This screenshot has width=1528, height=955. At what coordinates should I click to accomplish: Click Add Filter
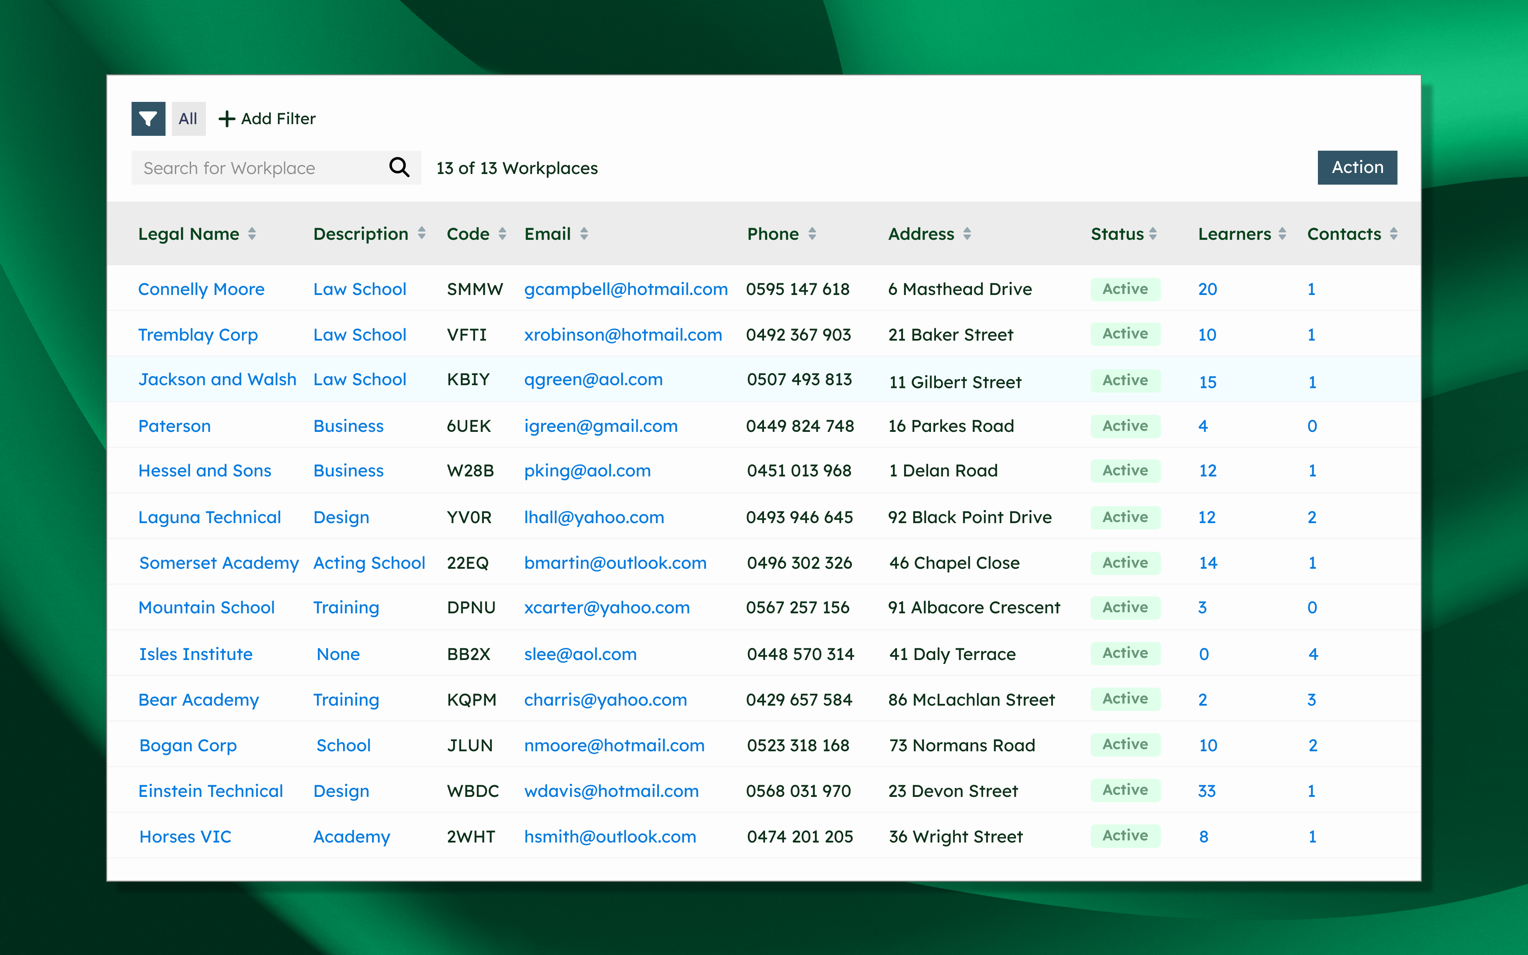267,119
